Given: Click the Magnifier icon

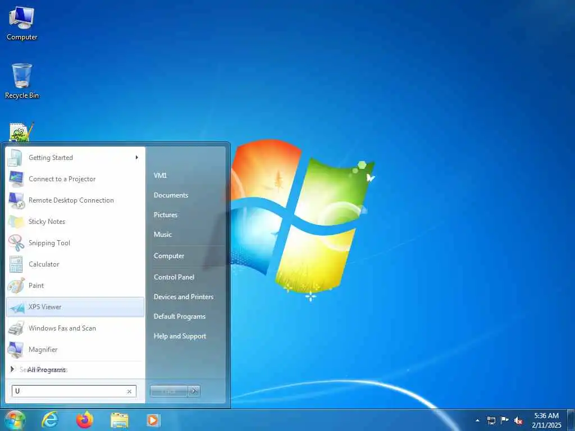Looking at the screenshot, I should tap(16, 350).
